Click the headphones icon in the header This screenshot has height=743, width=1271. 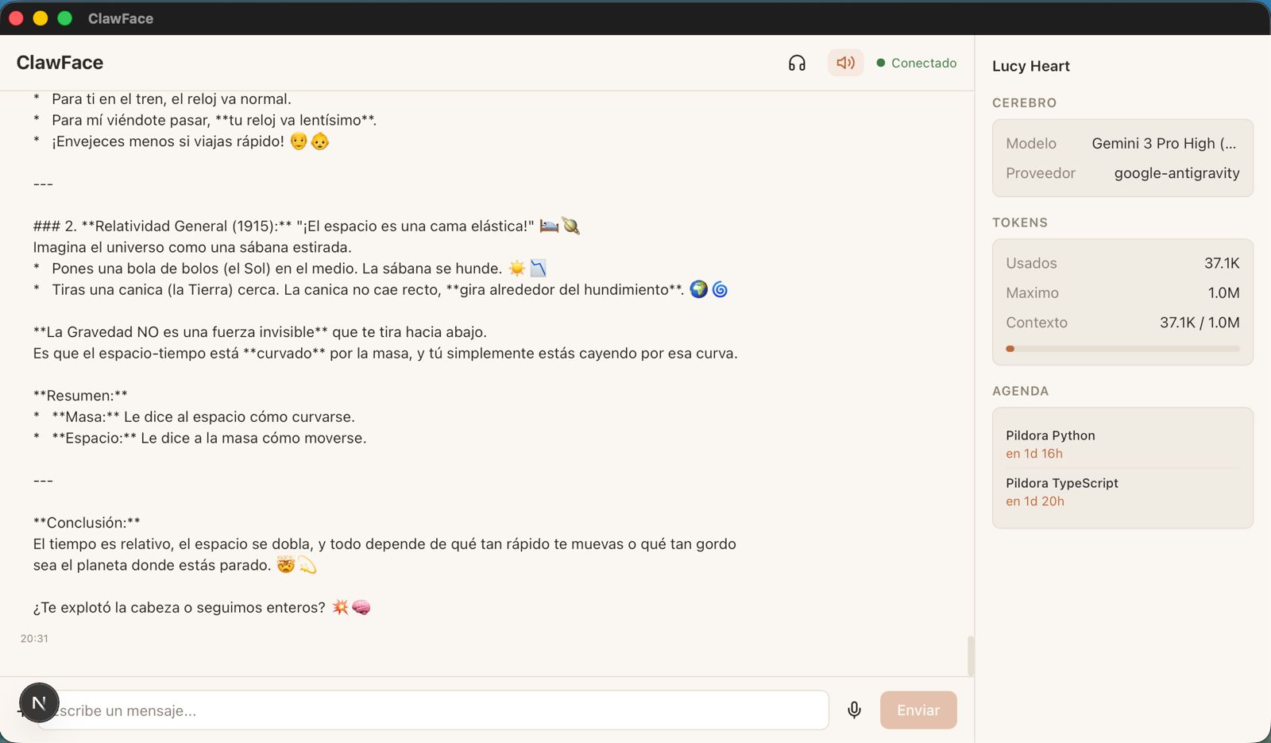tap(797, 63)
